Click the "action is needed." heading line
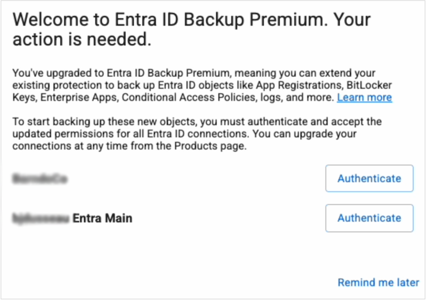Viewport: 426px width, 300px height. tap(82, 40)
